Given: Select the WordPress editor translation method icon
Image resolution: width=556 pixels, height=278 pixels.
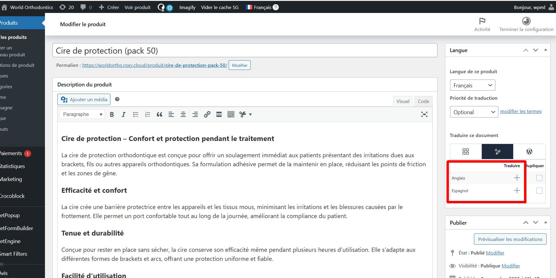Looking at the screenshot, I should pyautogui.click(x=529, y=151).
